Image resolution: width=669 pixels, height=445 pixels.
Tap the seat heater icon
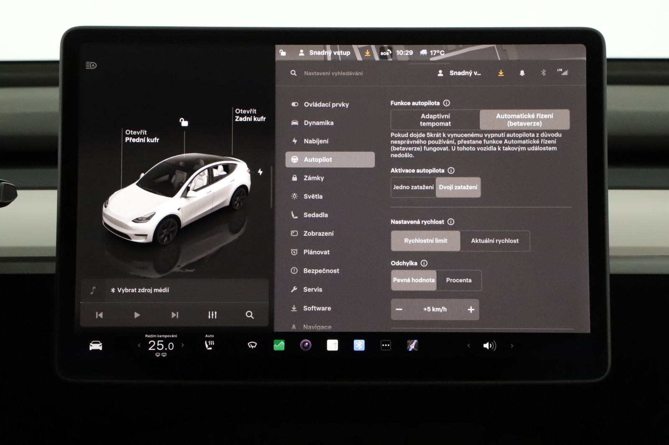209,345
